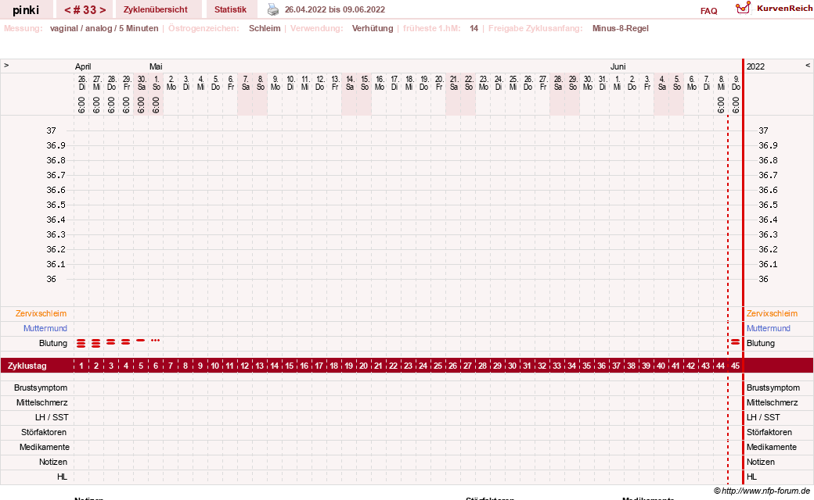Select light bleeding mark on cycle day 5
This screenshot has height=500, width=814.
click(141, 341)
